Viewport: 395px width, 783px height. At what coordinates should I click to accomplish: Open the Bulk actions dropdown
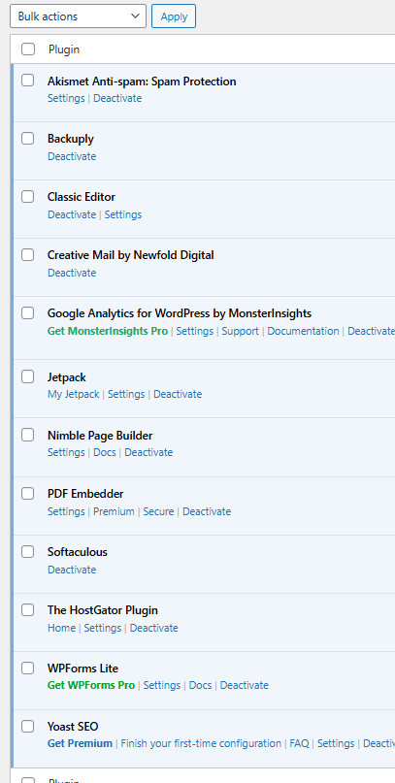click(78, 16)
